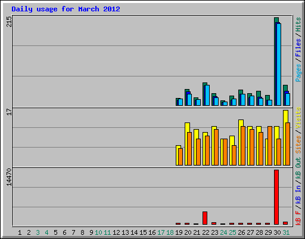Click day 20 on the x-axis
Viewport: 305px width, 239px height.
(x=188, y=232)
